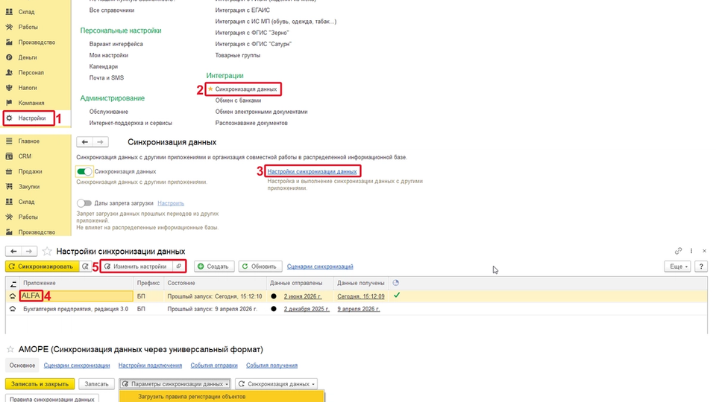Open the Обмен с банками link

tap(239, 100)
